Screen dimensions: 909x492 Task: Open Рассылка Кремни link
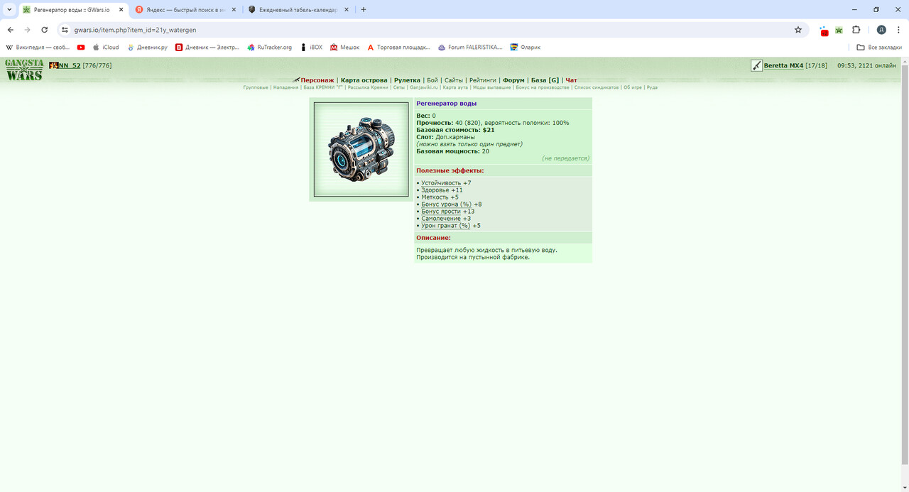click(x=368, y=87)
